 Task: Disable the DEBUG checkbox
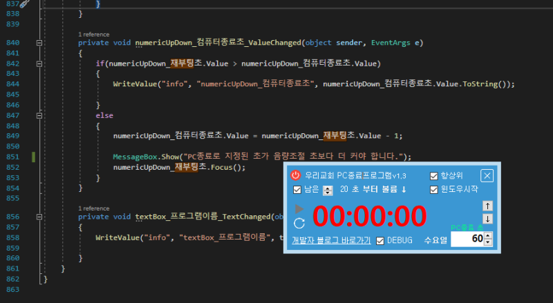pos(379,241)
